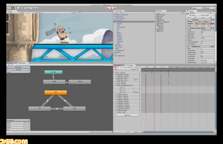
Task: Switch to the Game tab
Action: coord(10,63)
